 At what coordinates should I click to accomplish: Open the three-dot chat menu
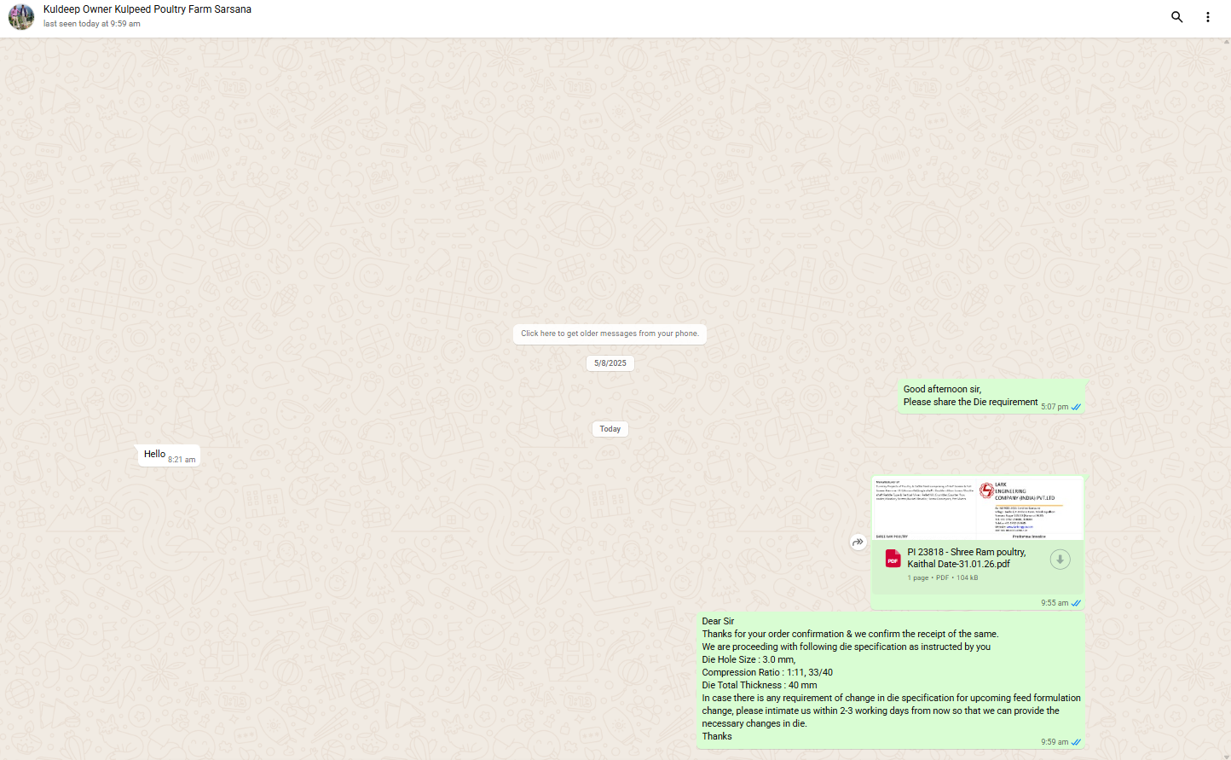1207,17
